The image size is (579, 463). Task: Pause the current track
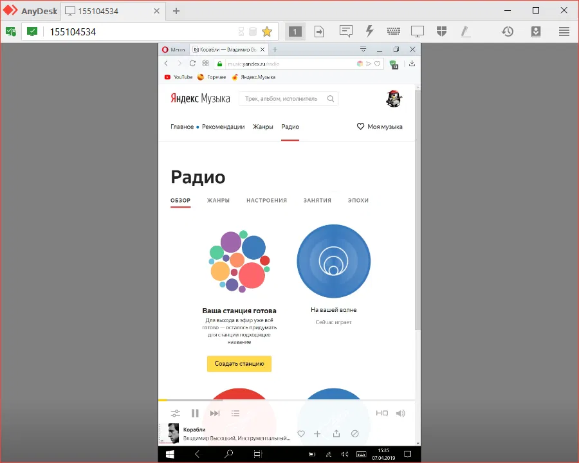195,413
